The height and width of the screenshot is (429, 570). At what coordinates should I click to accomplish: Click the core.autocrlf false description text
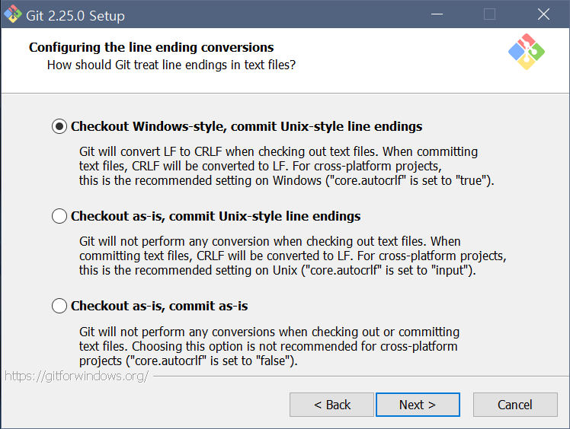pyautogui.click(x=269, y=346)
